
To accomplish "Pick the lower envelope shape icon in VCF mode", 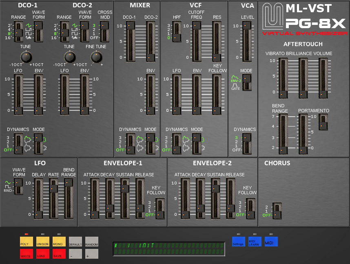I will tap(186, 148).
